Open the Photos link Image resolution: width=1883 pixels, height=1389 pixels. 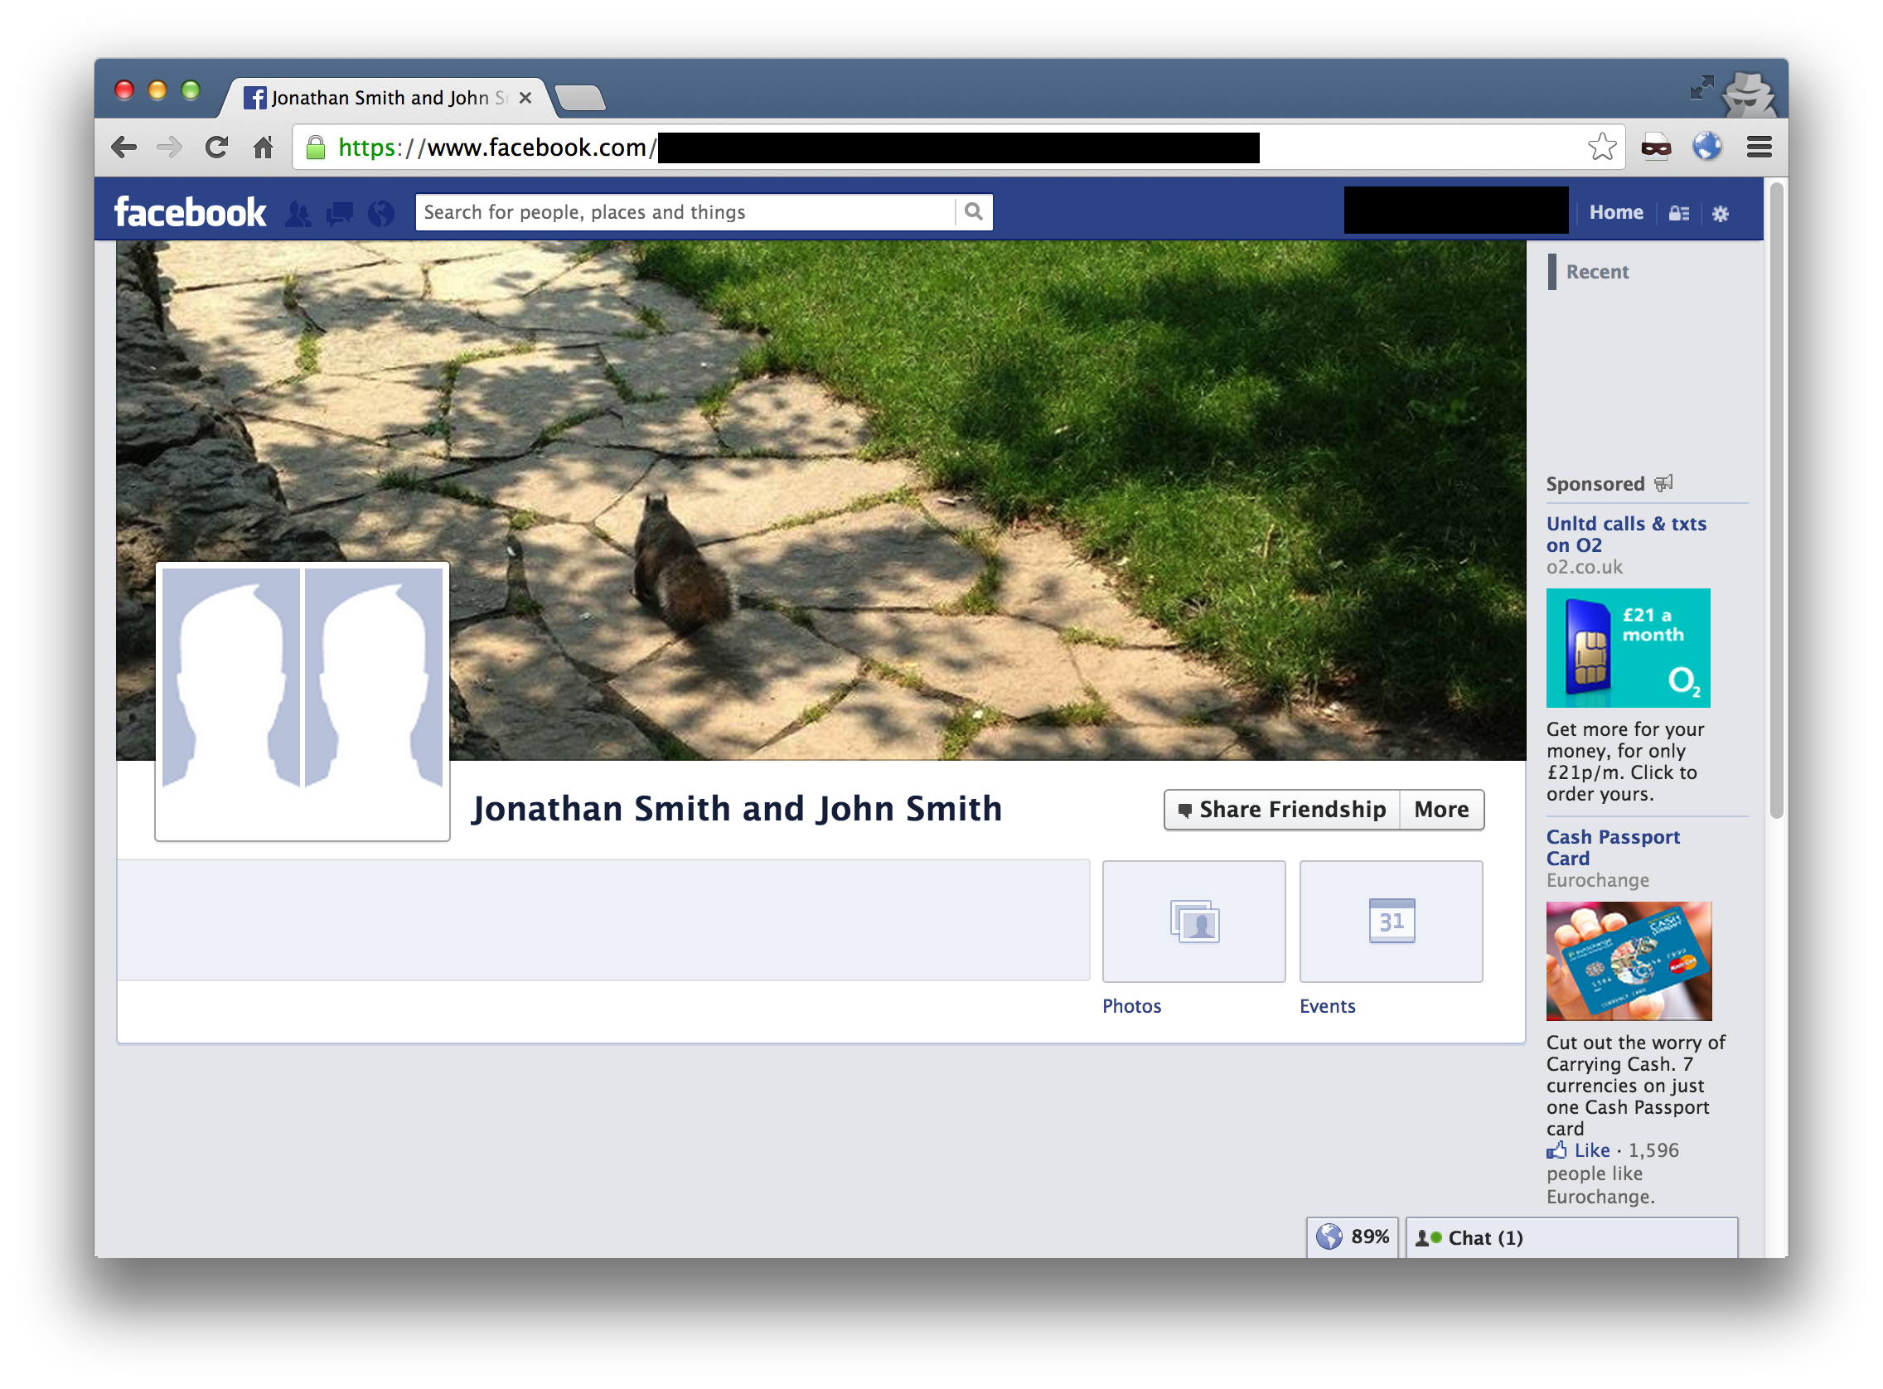(1131, 1006)
